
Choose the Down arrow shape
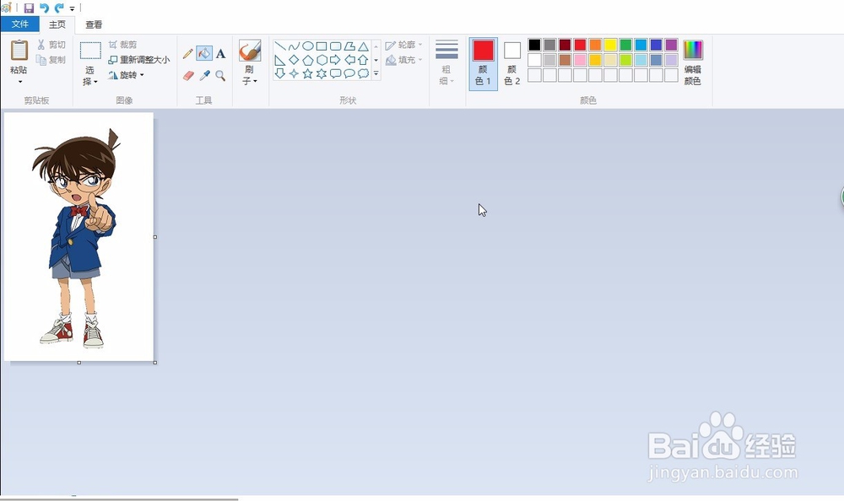(x=280, y=73)
